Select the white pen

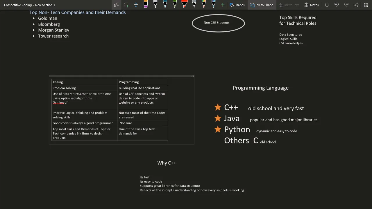[x=155, y=4]
